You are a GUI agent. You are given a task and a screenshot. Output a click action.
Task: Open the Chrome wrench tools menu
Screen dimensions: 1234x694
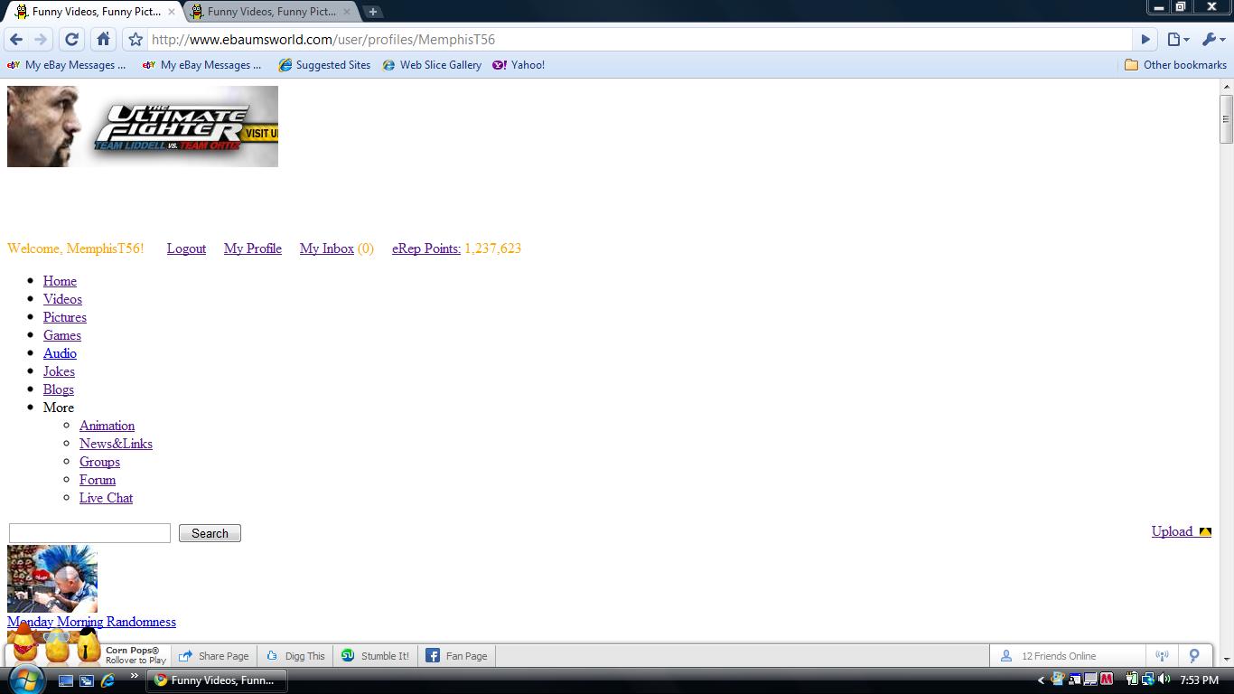(1213, 40)
